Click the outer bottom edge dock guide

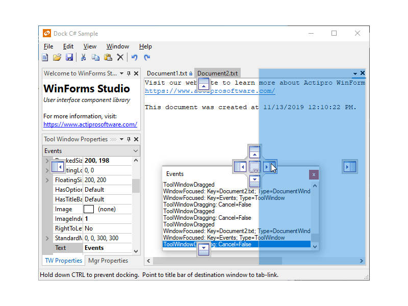tap(203, 249)
